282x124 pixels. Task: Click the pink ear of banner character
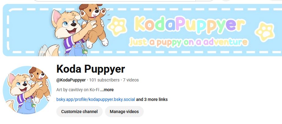point(56,17)
